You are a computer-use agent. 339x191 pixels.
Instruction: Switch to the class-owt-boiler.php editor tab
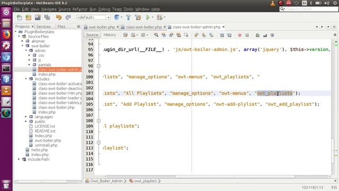click(144, 27)
